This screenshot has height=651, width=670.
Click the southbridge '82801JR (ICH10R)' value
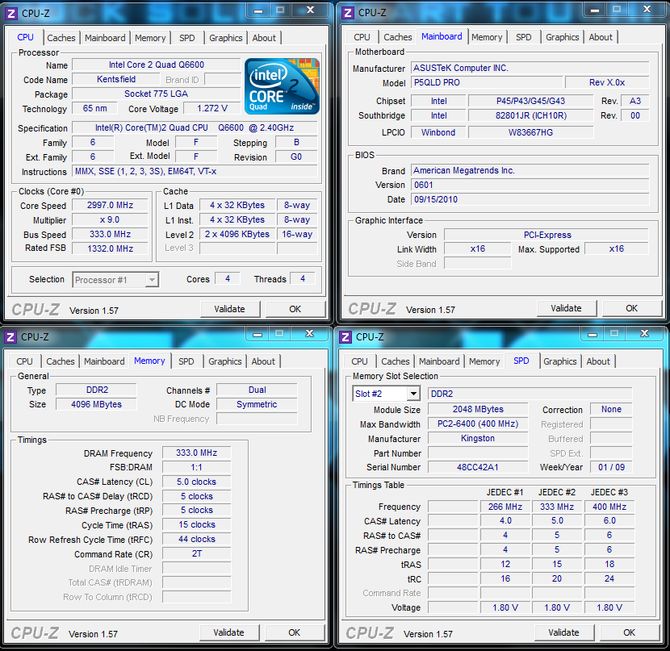tap(530, 115)
